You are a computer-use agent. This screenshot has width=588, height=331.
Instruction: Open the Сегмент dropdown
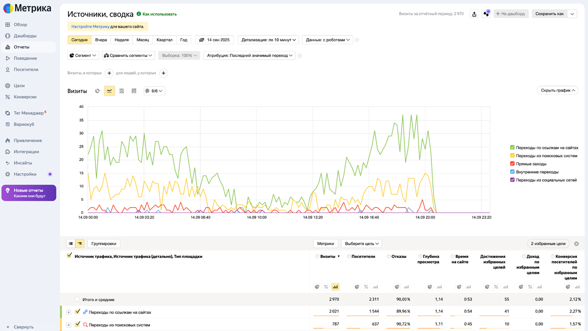[x=83, y=56]
